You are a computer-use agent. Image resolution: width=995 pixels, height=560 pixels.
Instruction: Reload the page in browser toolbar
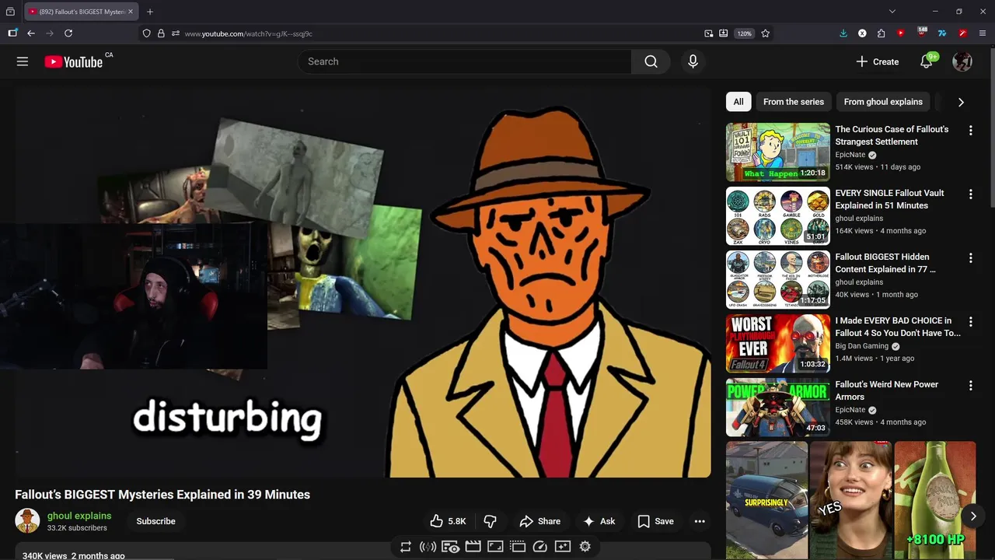coord(68,33)
